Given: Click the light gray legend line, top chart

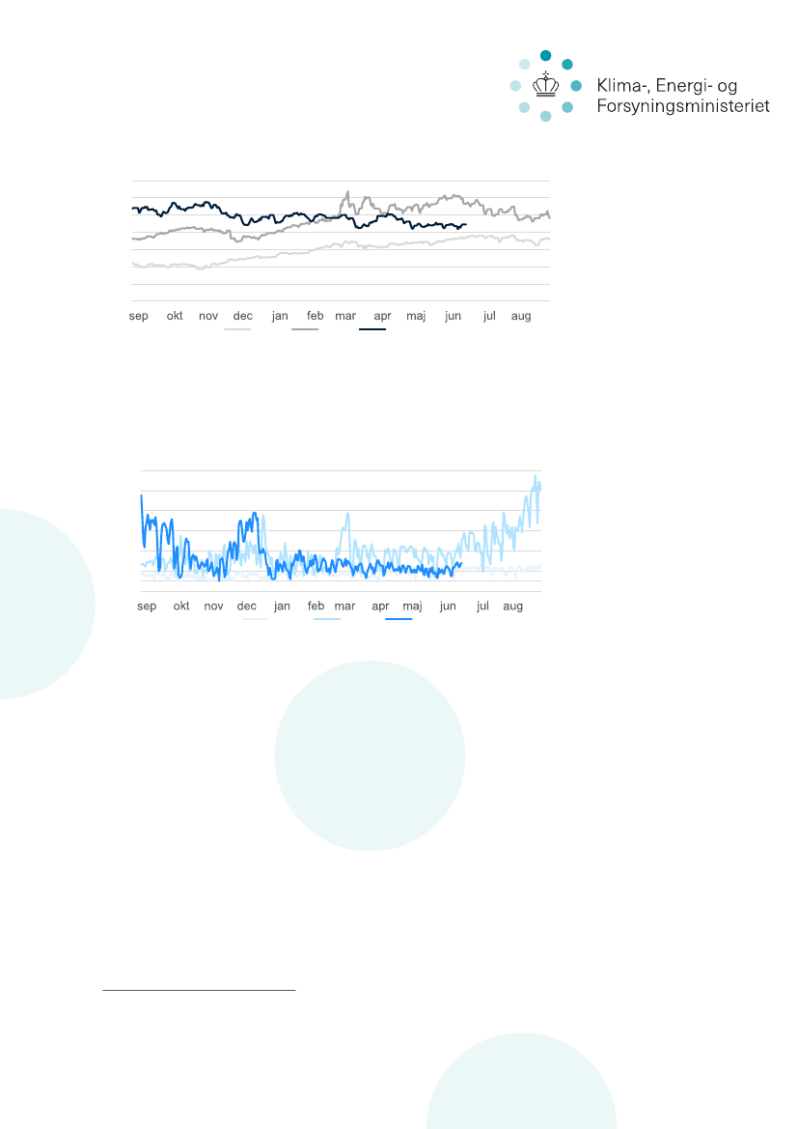Looking at the screenshot, I should tap(237, 329).
